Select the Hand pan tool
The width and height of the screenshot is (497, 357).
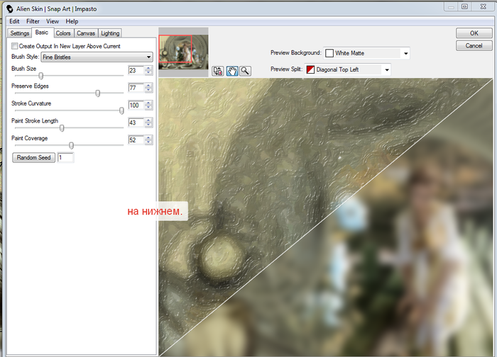(x=232, y=71)
